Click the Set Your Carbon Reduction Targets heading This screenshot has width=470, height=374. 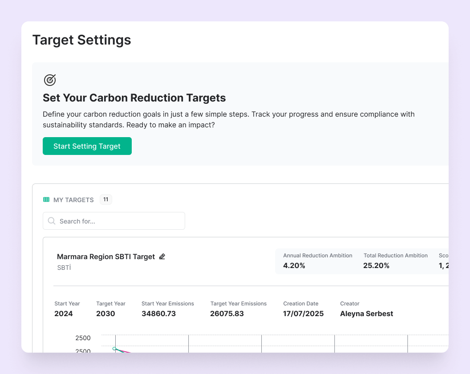coord(134,98)
